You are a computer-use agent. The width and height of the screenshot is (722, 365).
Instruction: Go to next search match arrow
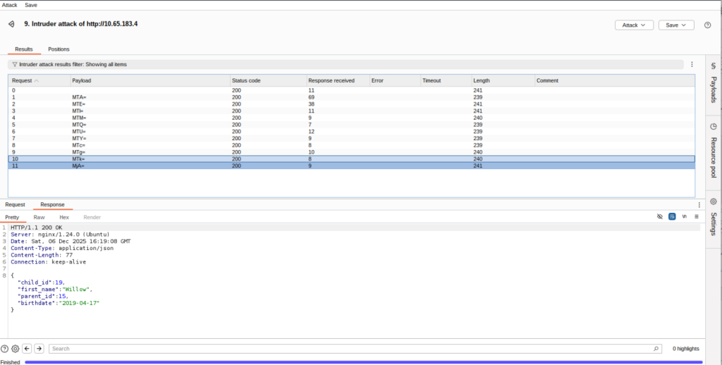[39, 348]
